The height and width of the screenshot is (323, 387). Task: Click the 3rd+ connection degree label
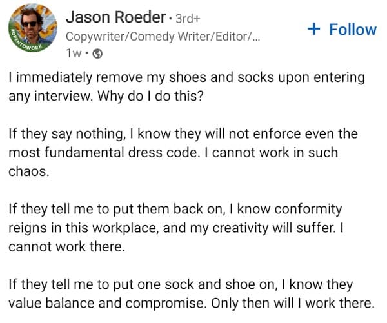183,16
